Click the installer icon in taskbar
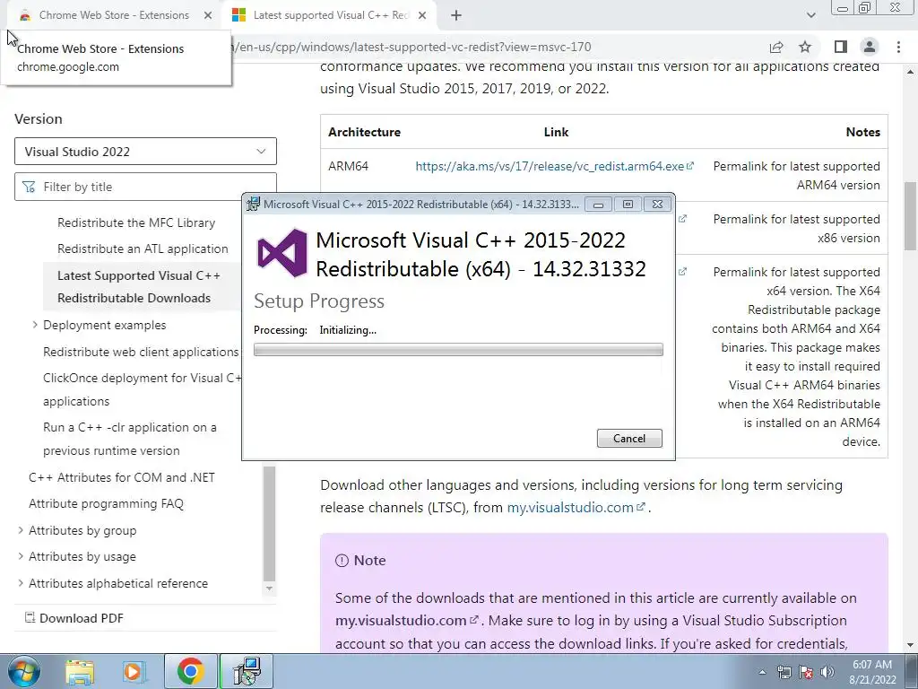The width and height of the screenshot is (918, 689). 246,671
